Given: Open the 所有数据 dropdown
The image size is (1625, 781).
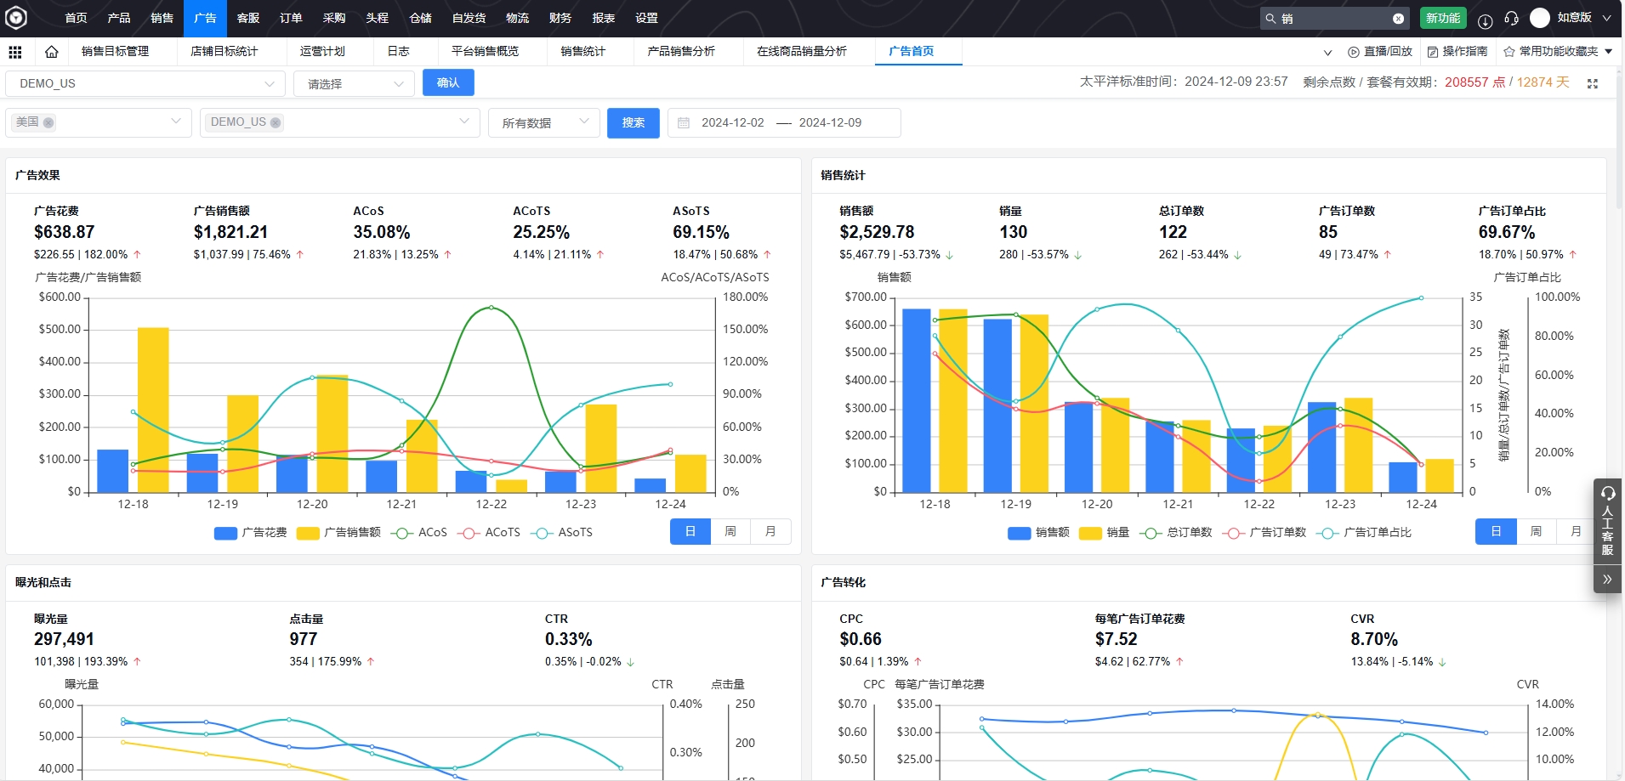Looking at the screenshot, I should [x=544, y=122].
